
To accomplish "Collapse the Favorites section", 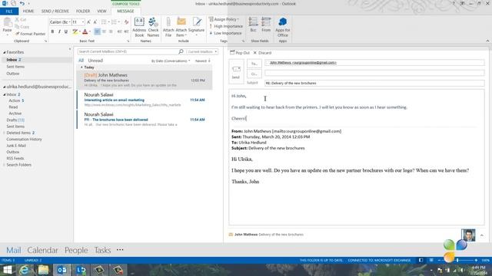I will point(5,52).
